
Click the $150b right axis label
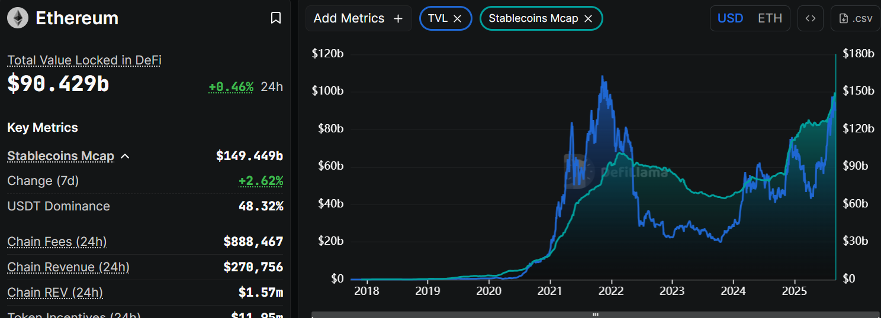tap(859, 91)
